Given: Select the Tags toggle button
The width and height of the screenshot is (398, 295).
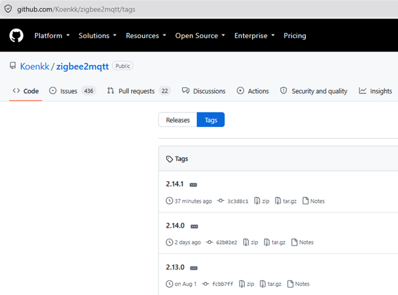Looking at the screenshot, I should [211, 120].
